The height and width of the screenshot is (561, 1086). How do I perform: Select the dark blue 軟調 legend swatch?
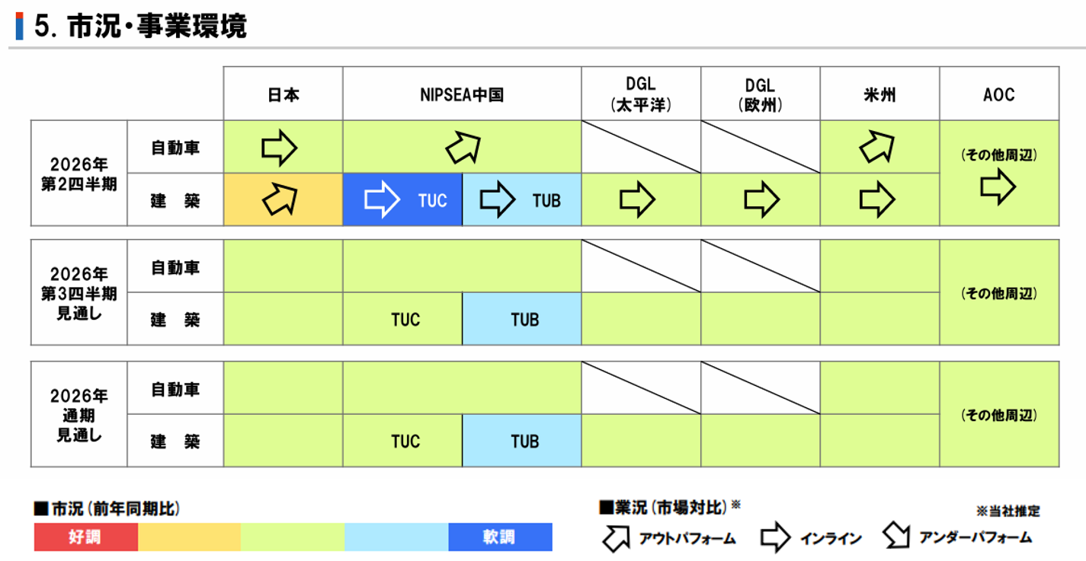click(x=500, y=537)
